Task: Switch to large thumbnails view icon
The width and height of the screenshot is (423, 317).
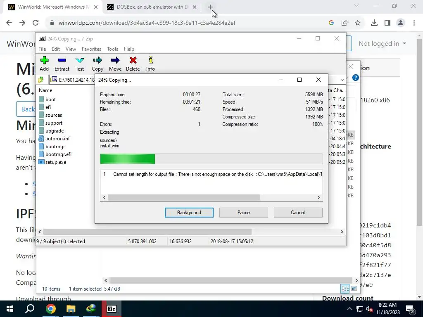Action: point(354,289)
